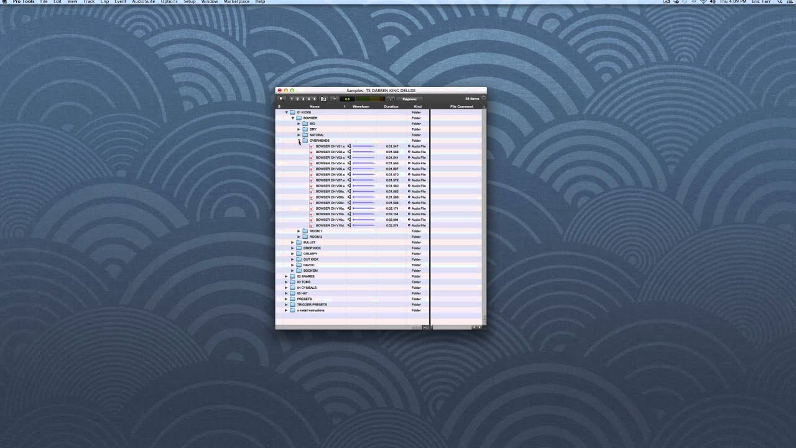The image size is (796, 448).
Task: Click the HAVOC folder icon
Action: [x=298, y=265]
